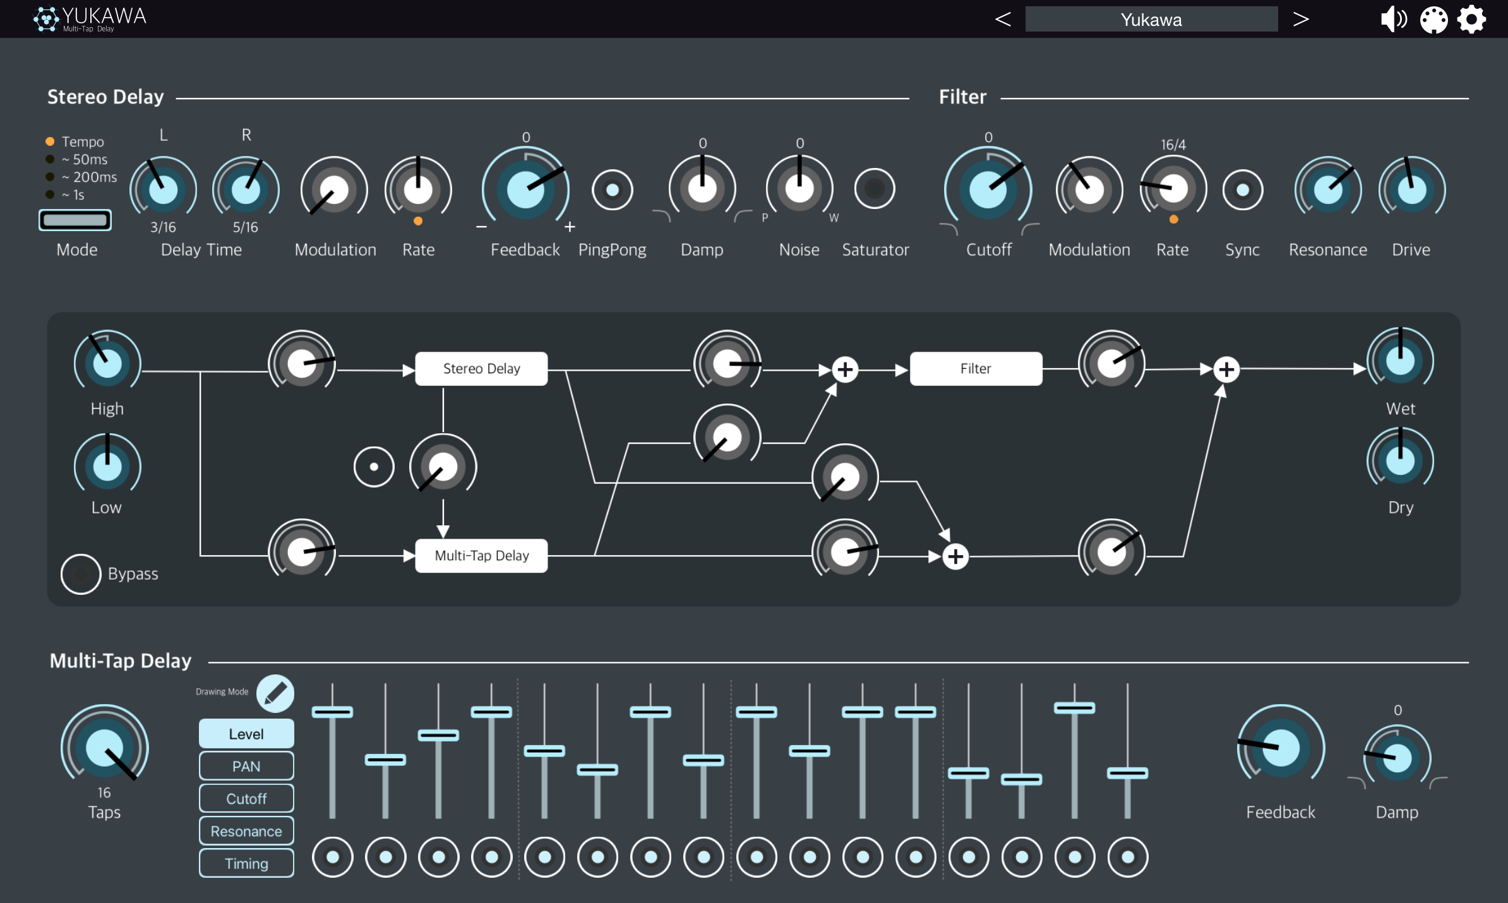
Task: Toggle Drawing Mode pencil icon
Action: [275, 693]
